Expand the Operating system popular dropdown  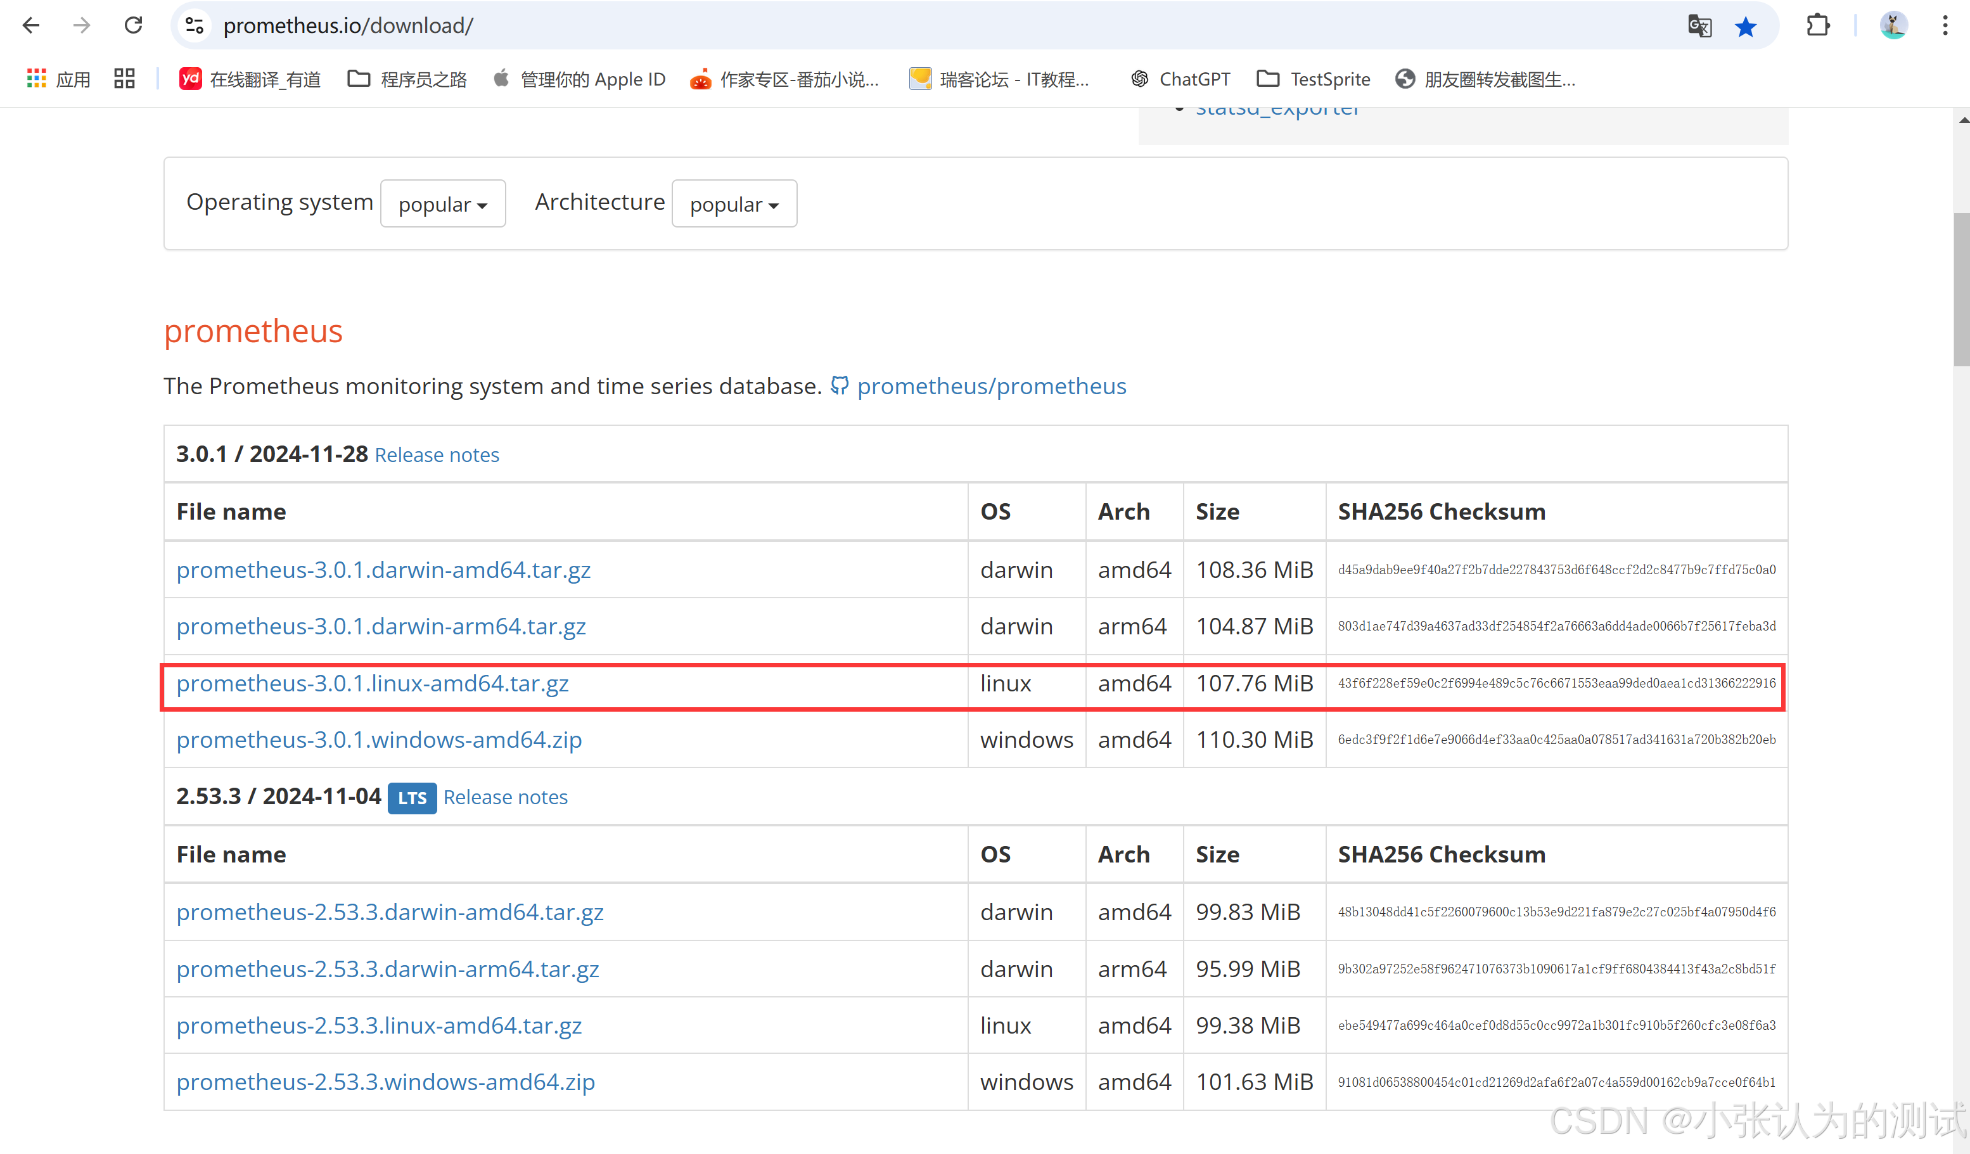click(x=442, y=204)
